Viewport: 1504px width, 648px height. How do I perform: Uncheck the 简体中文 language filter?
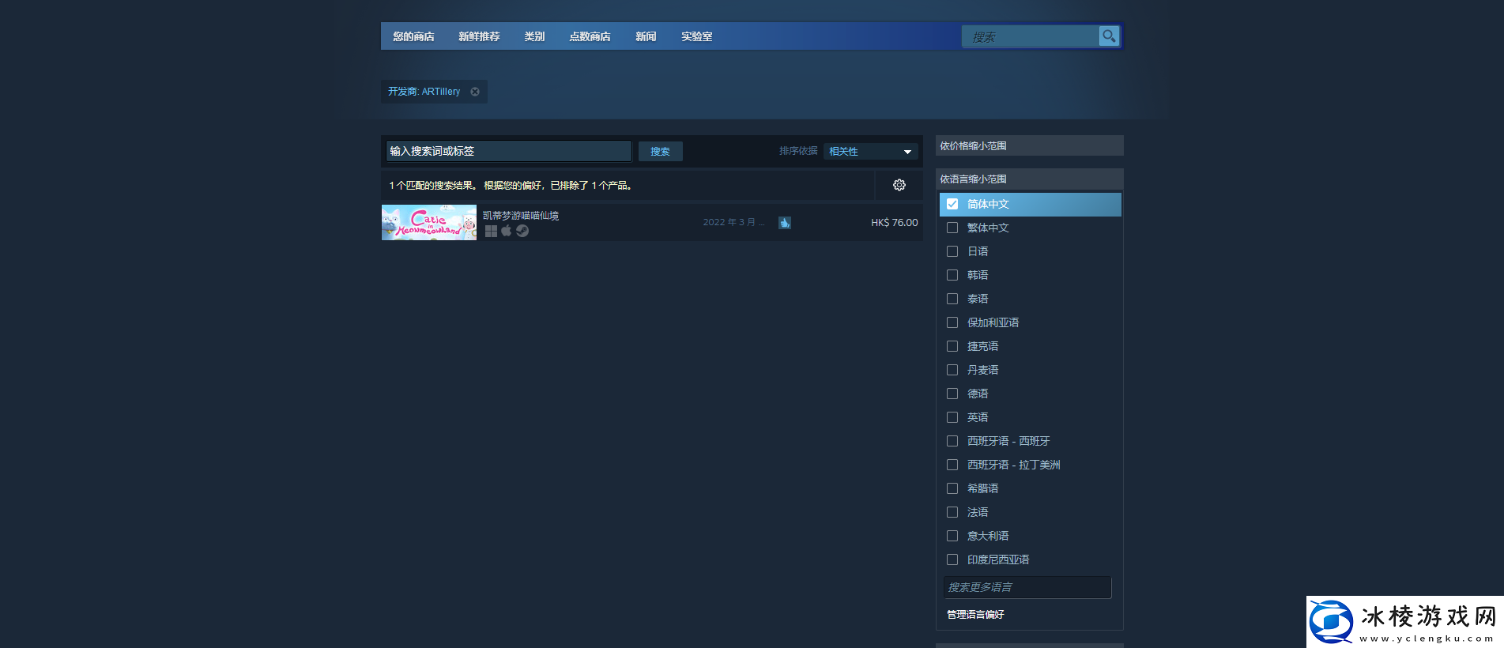point(952,204)
